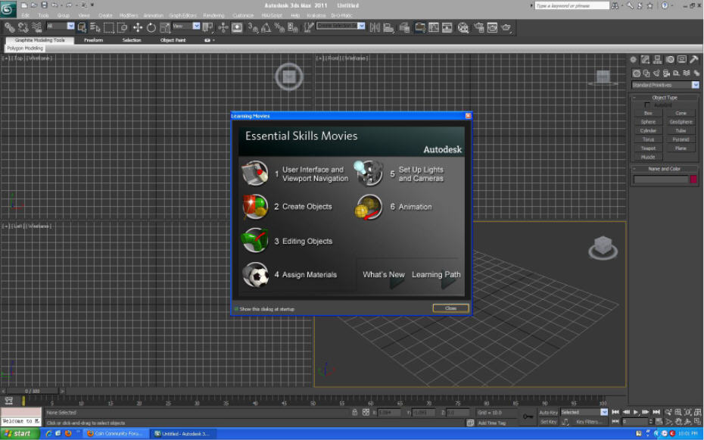Open the Utilities hammer panel
704x440 pixels.
coord(694,59)
